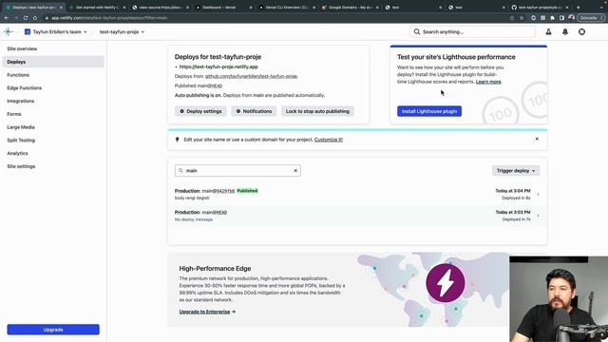Screen dimensions: 608x342
Task: Click the Güncelle update button in Chrome
Action: [591, 18]
